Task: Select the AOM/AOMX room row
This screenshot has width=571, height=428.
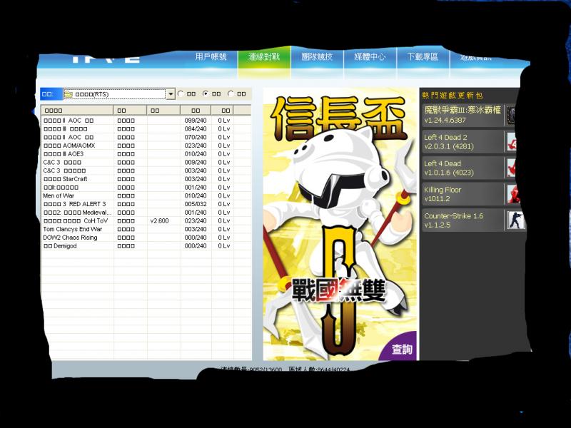Action: pos(146,146)
